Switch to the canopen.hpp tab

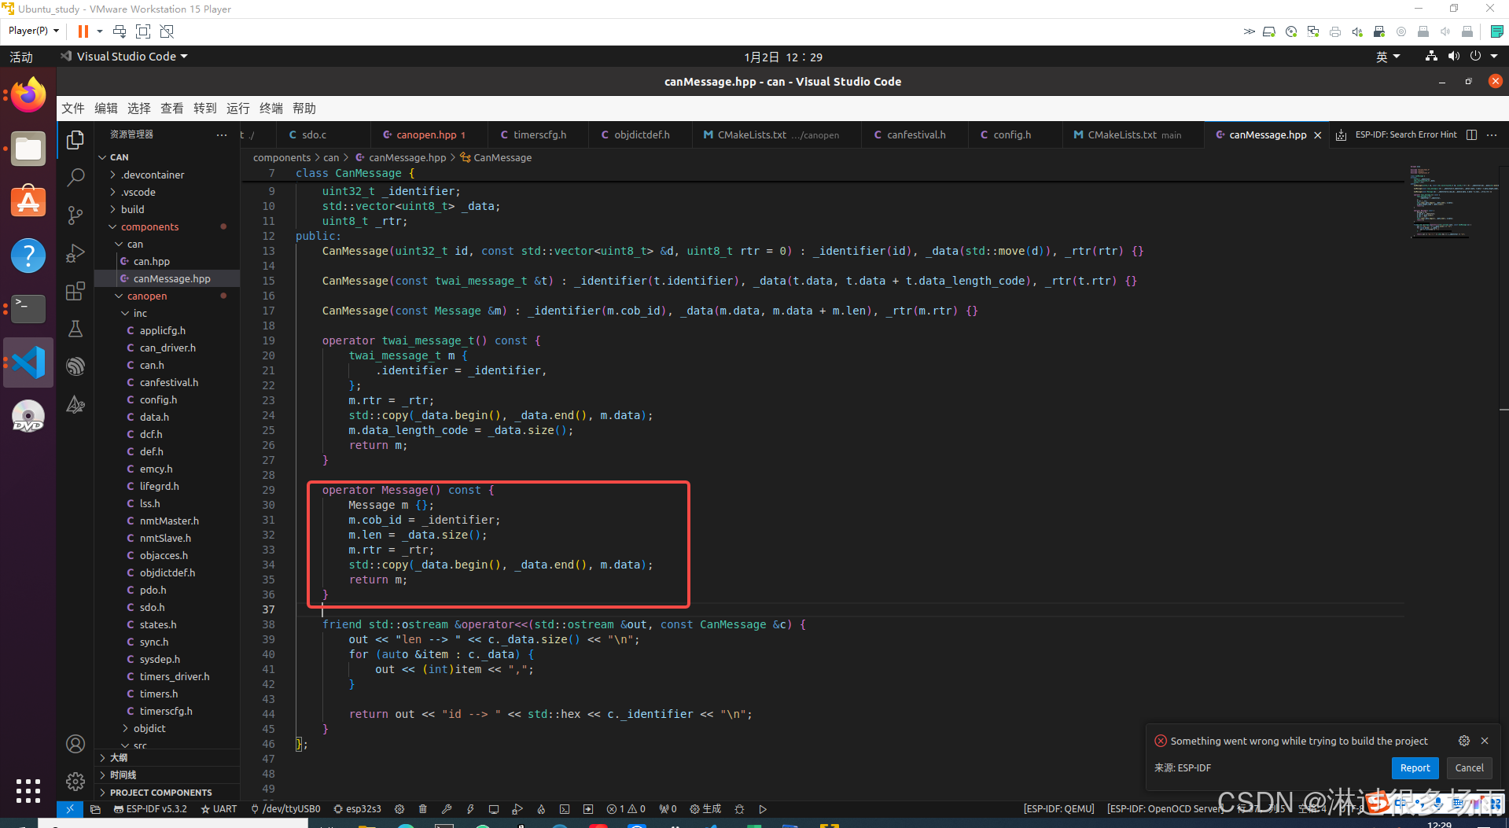pos(430,135)
